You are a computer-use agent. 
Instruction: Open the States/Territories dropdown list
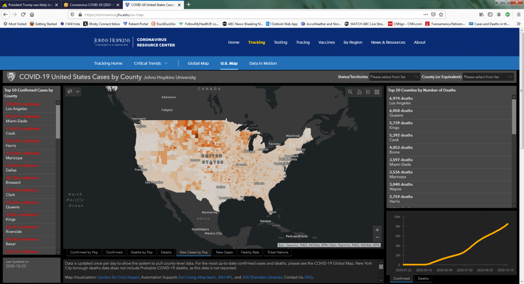[x=395, y=77]
